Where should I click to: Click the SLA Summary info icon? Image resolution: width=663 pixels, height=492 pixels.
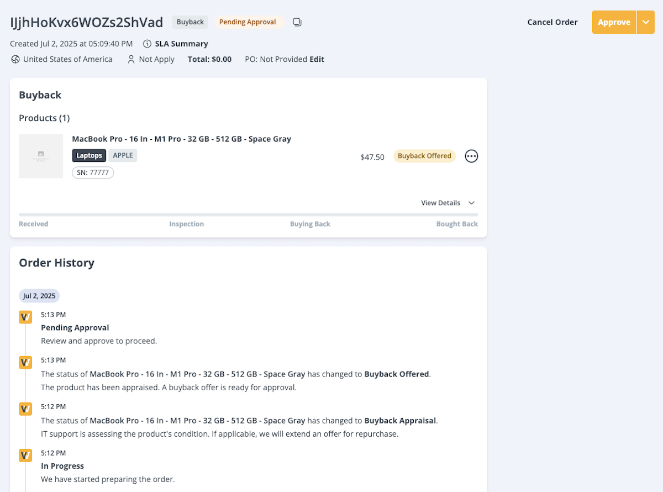pyautogui.click(x=147, y=44)
